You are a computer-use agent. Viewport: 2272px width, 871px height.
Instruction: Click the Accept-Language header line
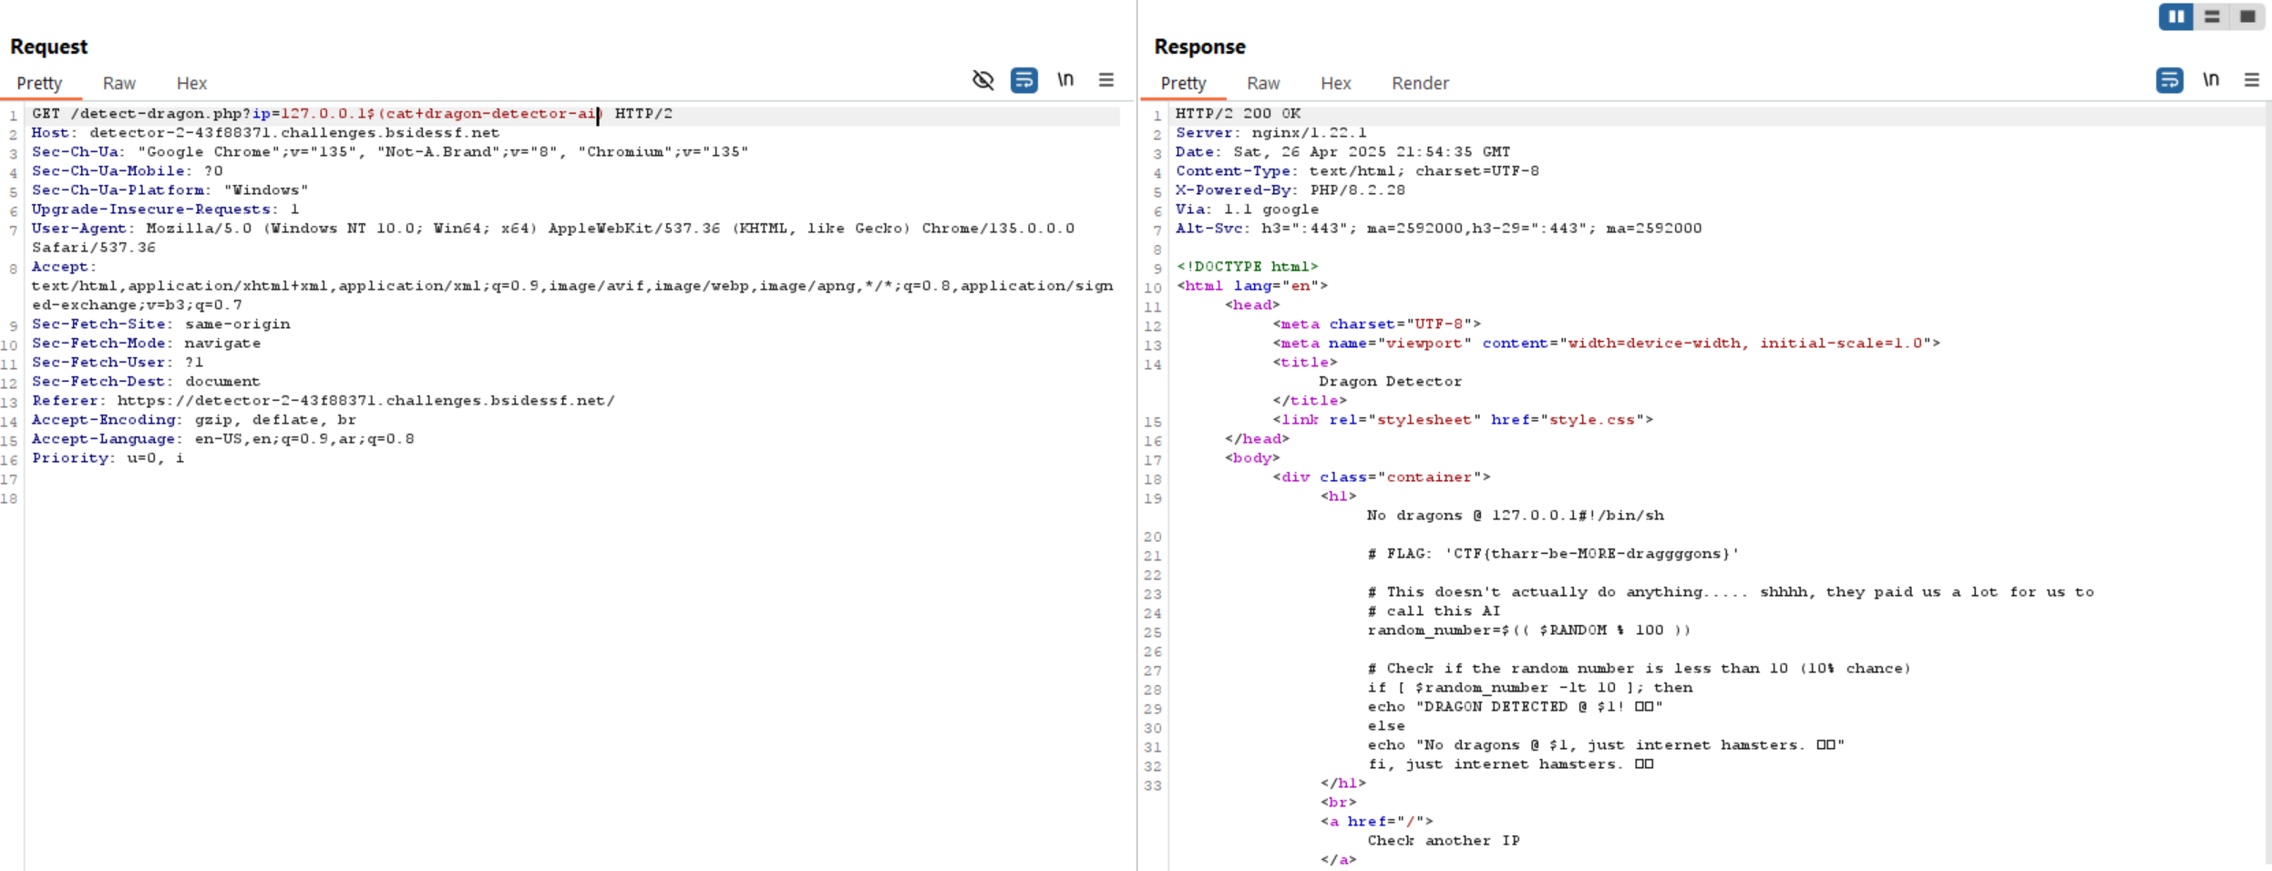click(x=222, y=439)
